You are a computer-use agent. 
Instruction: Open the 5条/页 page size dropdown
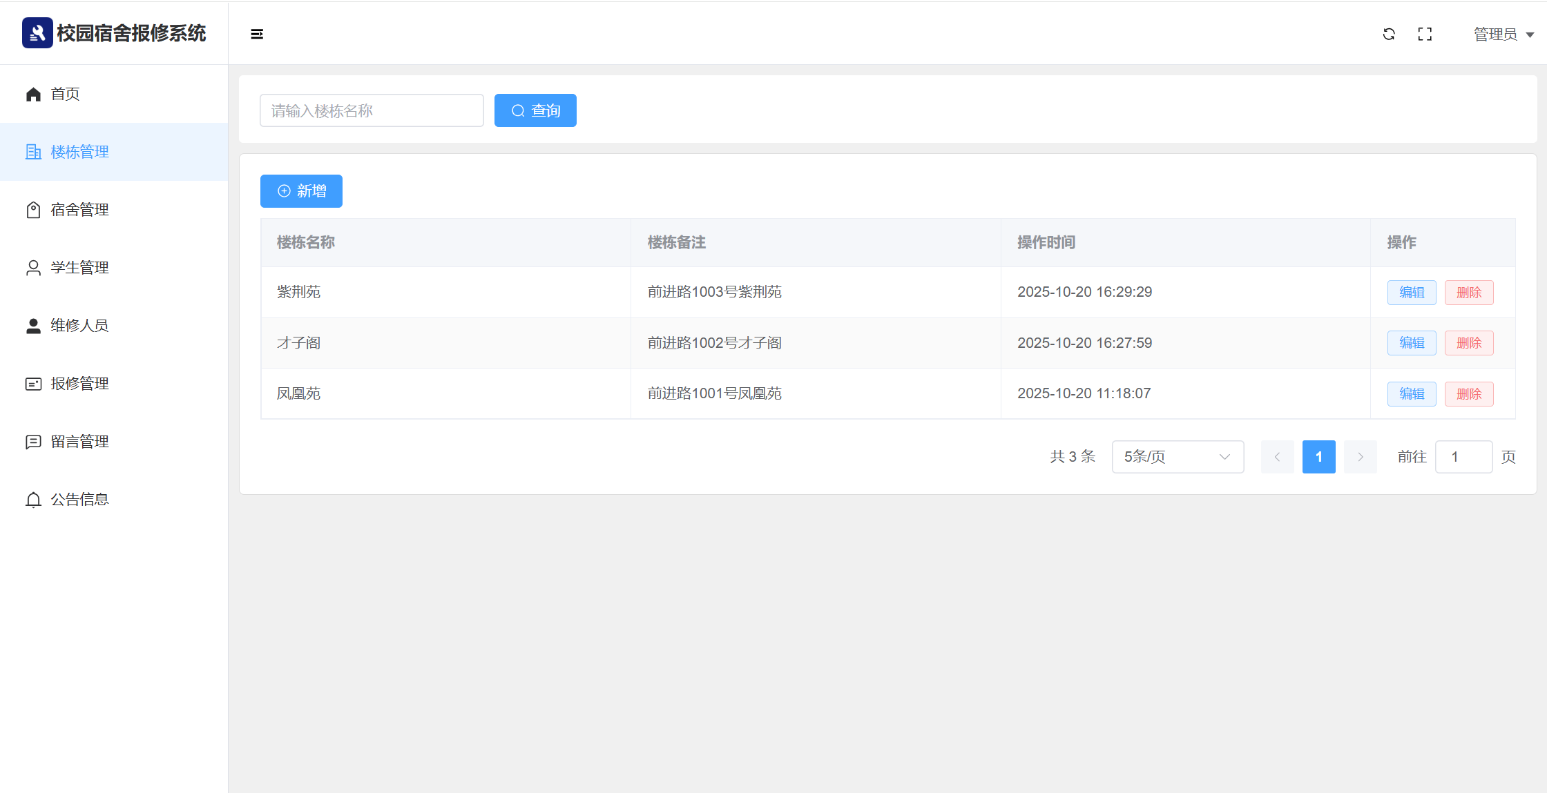(1178, 457)
